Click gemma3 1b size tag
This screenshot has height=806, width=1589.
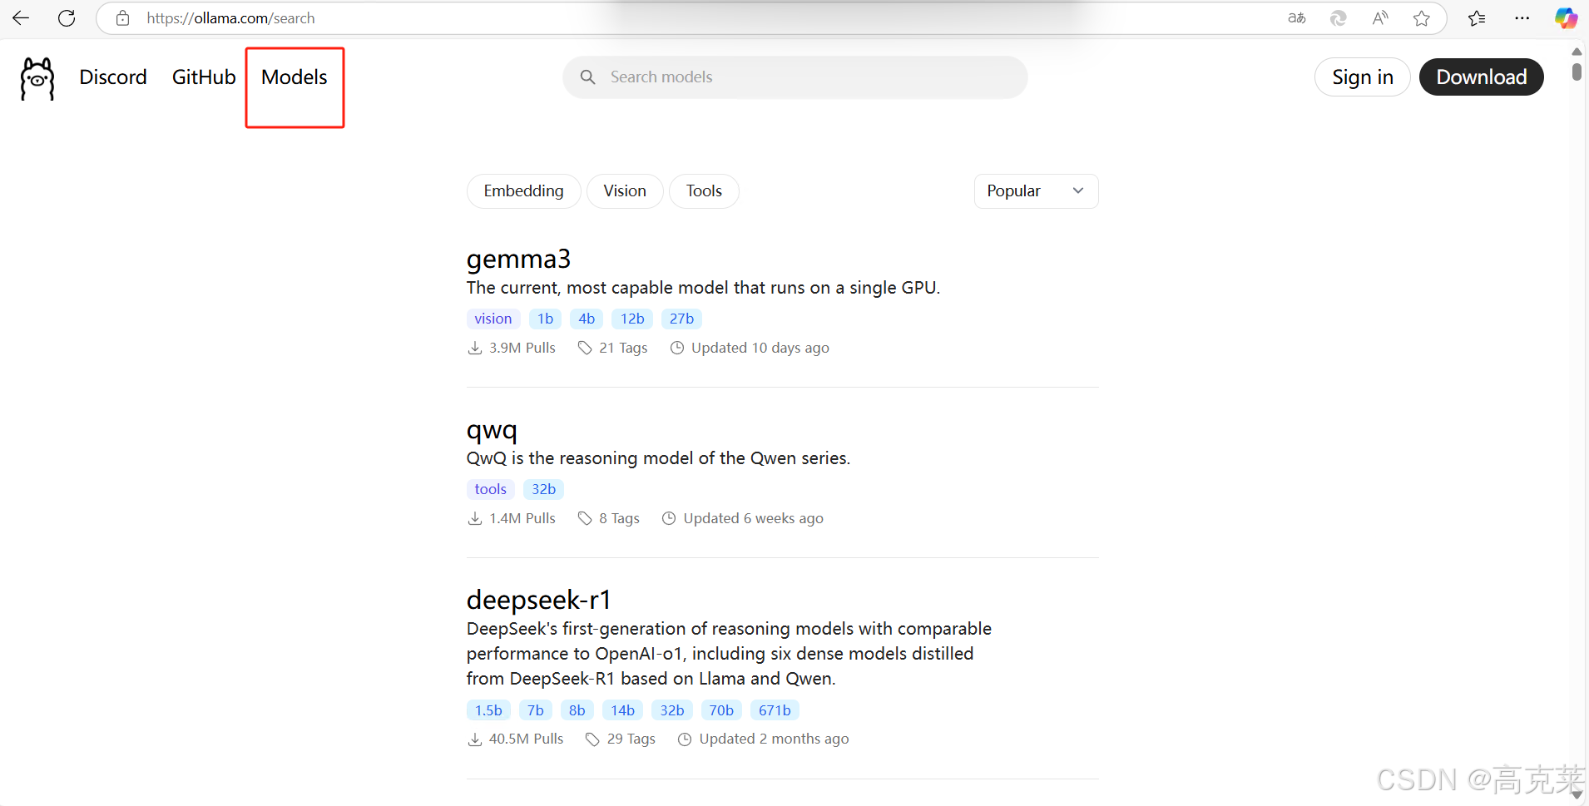coord(545,319)
